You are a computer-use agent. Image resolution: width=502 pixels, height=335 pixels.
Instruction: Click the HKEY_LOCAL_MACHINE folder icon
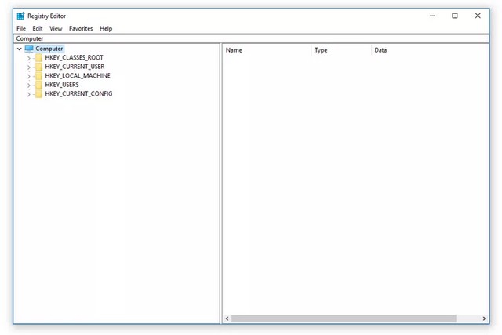(x=38, y=75)
